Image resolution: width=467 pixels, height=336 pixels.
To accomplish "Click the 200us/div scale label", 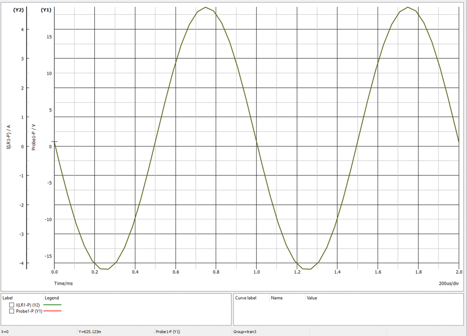I will [x=449, y=283].
